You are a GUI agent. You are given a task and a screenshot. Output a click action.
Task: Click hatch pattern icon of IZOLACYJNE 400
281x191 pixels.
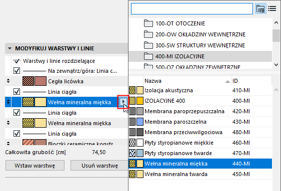point(132,101)
